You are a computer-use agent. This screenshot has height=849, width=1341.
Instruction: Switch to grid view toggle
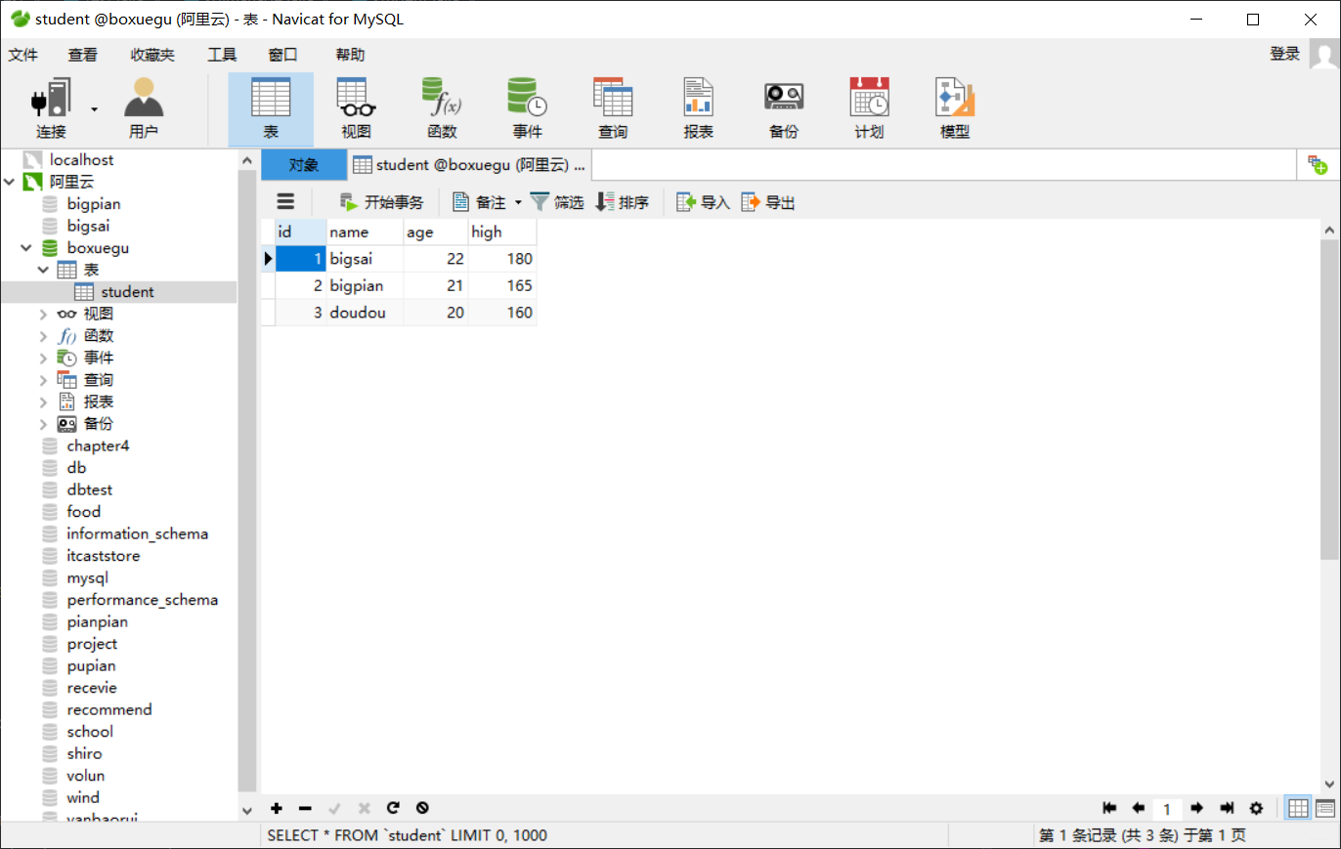1298,808
